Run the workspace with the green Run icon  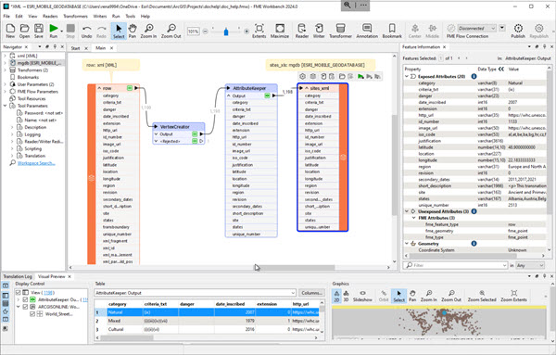(54, 31)
